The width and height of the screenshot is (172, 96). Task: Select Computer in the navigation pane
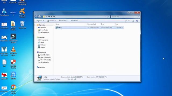pos(42,52)
